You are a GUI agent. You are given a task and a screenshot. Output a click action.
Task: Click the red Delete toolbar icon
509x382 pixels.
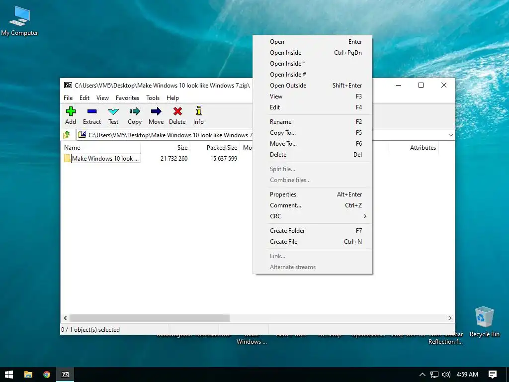click(177, 111)
